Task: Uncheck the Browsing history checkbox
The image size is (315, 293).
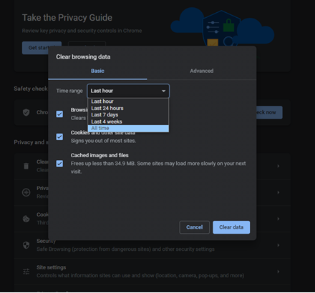Action: pyautogui.click(x=59, y=114)
